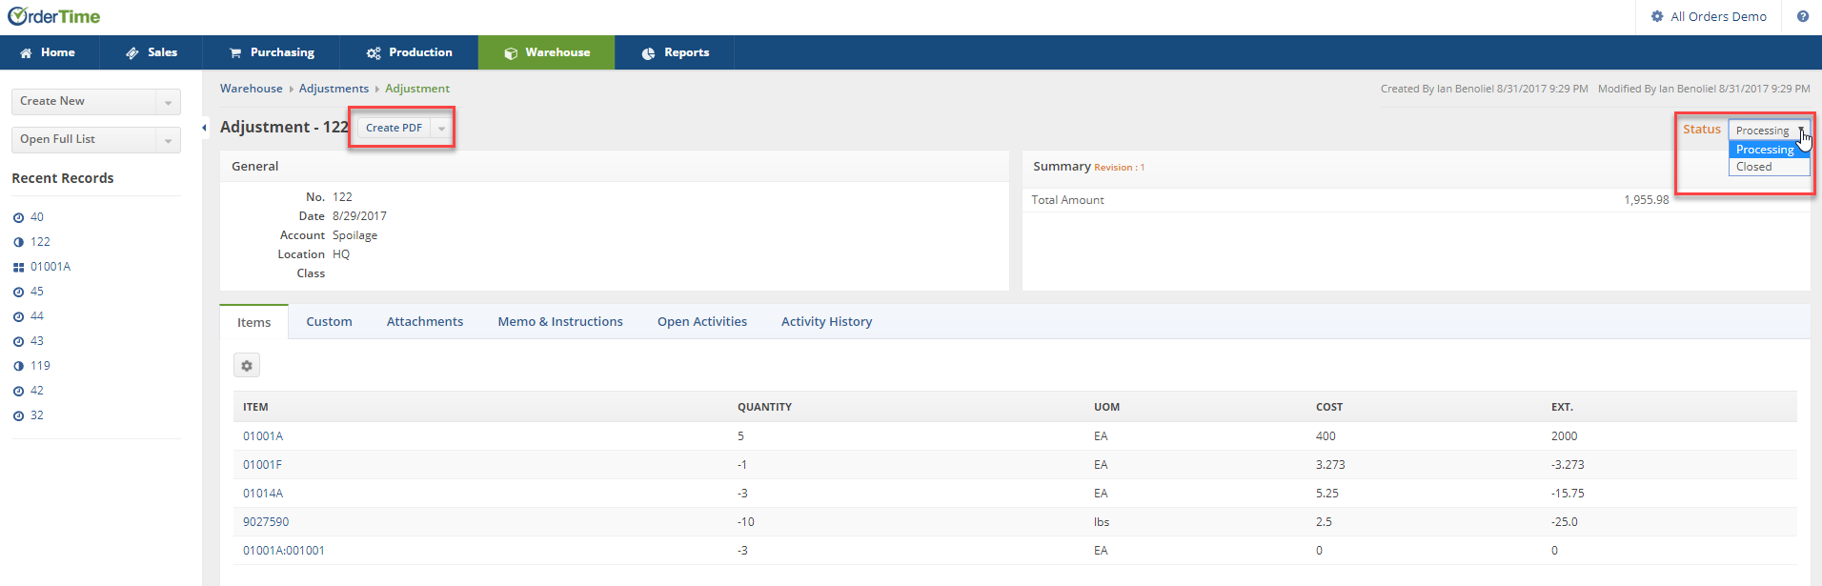
Task: Click the Create New button
Action: click(84, 102)
